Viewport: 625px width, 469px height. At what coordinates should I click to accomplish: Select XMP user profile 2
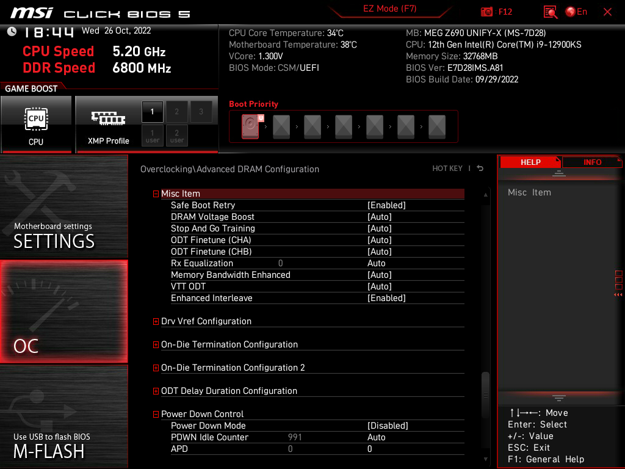pos(176,136)
